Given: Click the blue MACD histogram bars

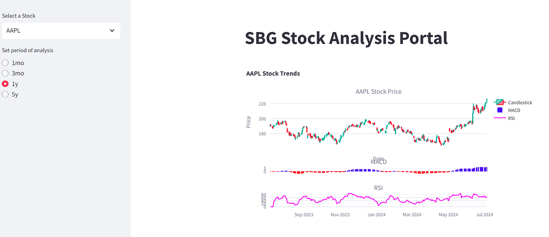Looking at the screenshot, I should pyautogui.click(x=471, y=169).
